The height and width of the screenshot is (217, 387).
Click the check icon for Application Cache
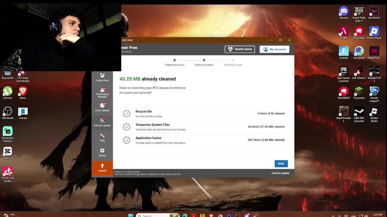click(x=127, y=140)
